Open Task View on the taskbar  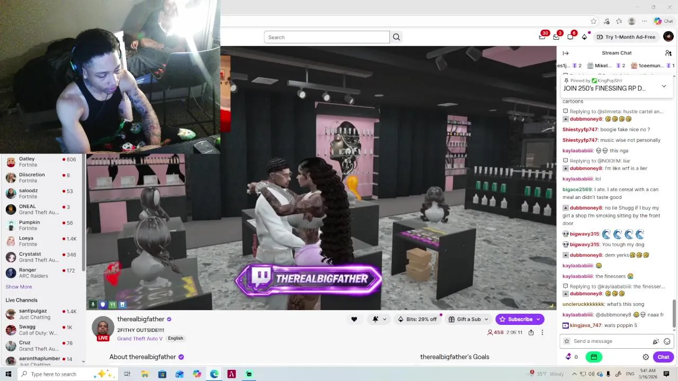tap(127, 374)
